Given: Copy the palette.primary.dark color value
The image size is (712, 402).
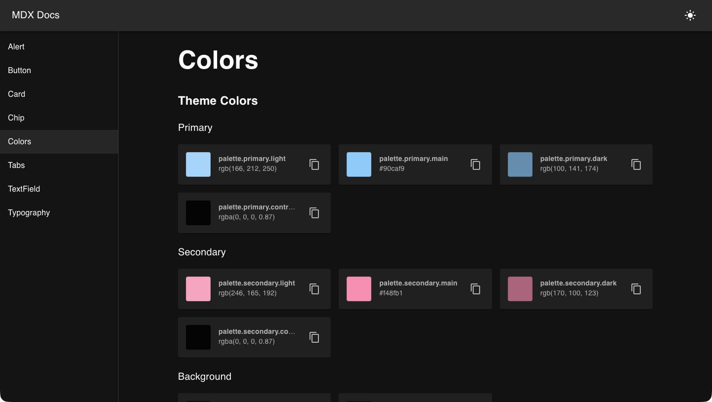Looking at the screenshot, I should 636,164.
